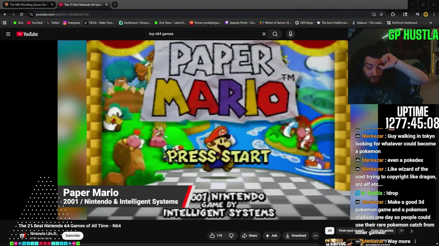Open the YouTube guide hamburger menu
This screenshot has width=439, height=246.
(8, 34)
